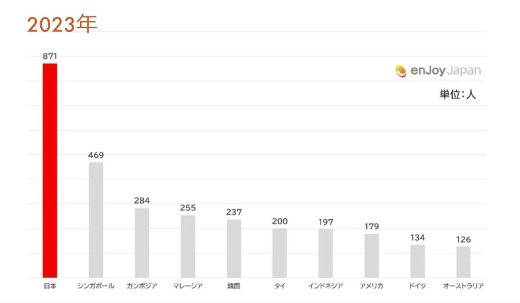The width and height of the screenshot is (520, 303).
Task: Click the red 日本 bar
Action: (x=50, y=170)
